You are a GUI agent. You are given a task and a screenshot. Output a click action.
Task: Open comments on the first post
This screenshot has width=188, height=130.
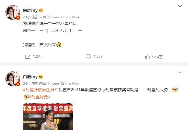coord(88,57)
